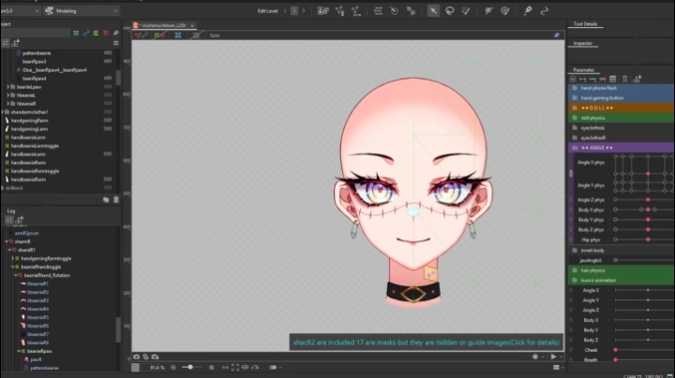Expand the beanieLpaw folder
The width and height of the screenshot is (675, 378).
7,87
